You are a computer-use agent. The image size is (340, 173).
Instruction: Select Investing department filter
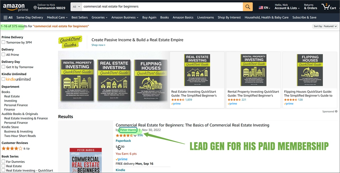[10, 101]
